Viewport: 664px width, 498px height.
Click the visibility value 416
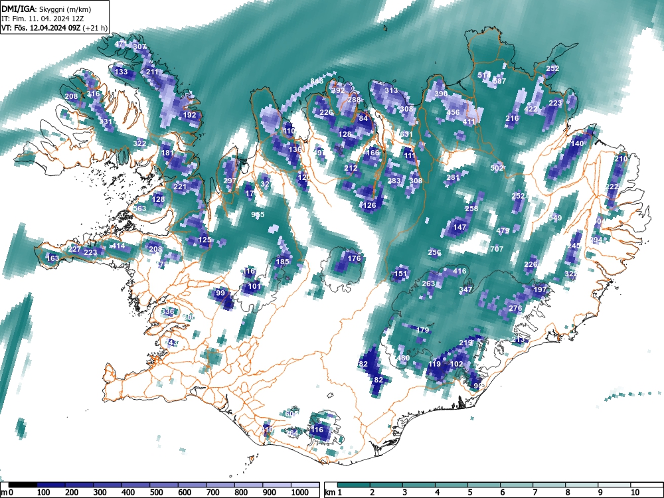[460, 271]
